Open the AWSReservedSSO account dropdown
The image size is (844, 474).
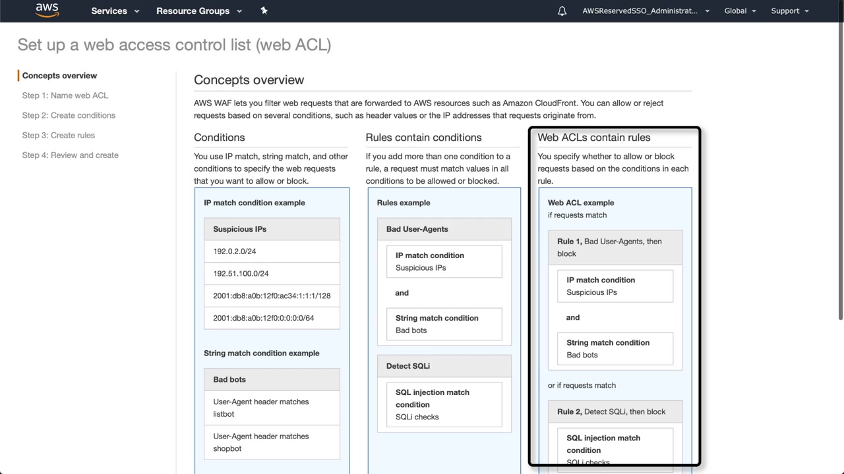(646, 11)
